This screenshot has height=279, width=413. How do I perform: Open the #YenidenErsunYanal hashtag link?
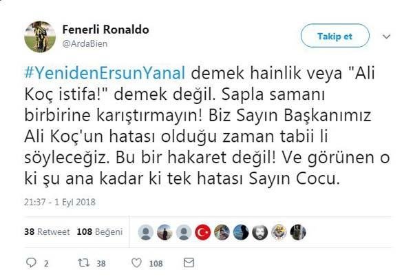(x=107, y=73)
